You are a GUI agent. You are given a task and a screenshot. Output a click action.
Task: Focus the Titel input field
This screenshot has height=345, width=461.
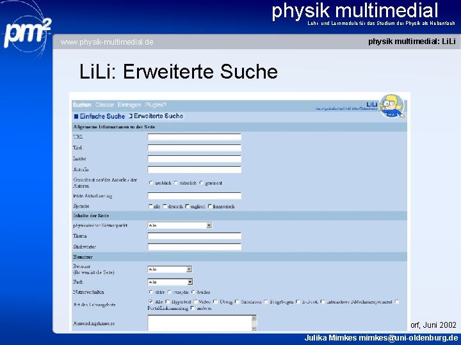click(x=195, y=148)
